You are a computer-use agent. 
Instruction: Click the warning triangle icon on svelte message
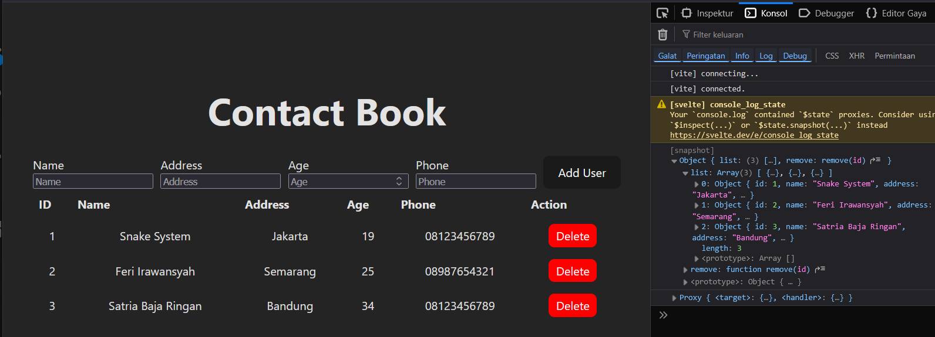(x=661, y=104)
